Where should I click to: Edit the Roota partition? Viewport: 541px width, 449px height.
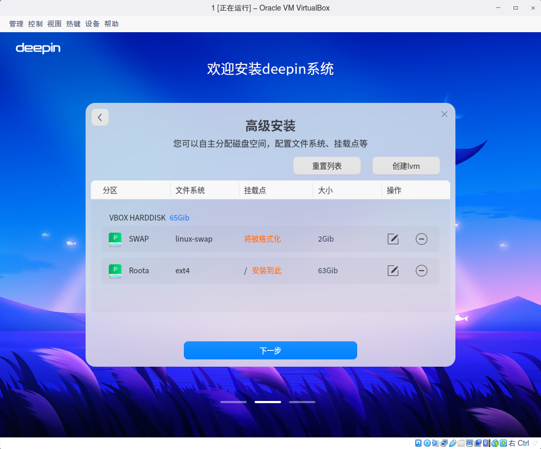coord(393,271)
